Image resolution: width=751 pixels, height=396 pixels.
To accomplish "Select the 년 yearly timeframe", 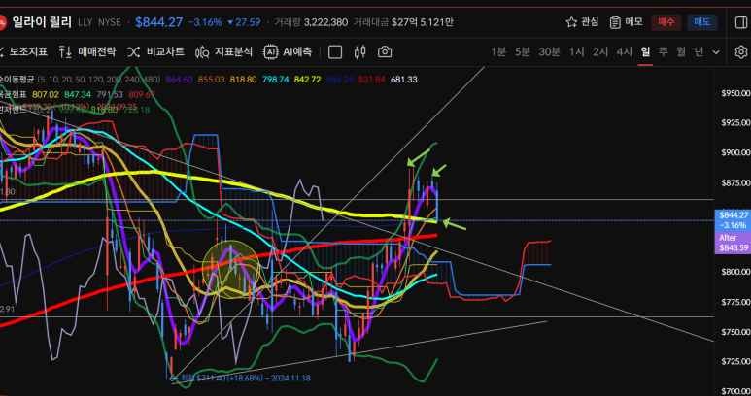I will pyautogui.click(x=699, y=51).
